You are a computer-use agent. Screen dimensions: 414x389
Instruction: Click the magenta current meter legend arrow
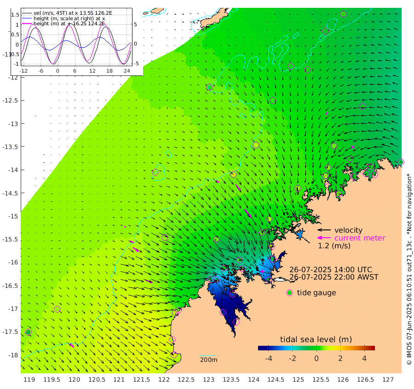[324, 238]
